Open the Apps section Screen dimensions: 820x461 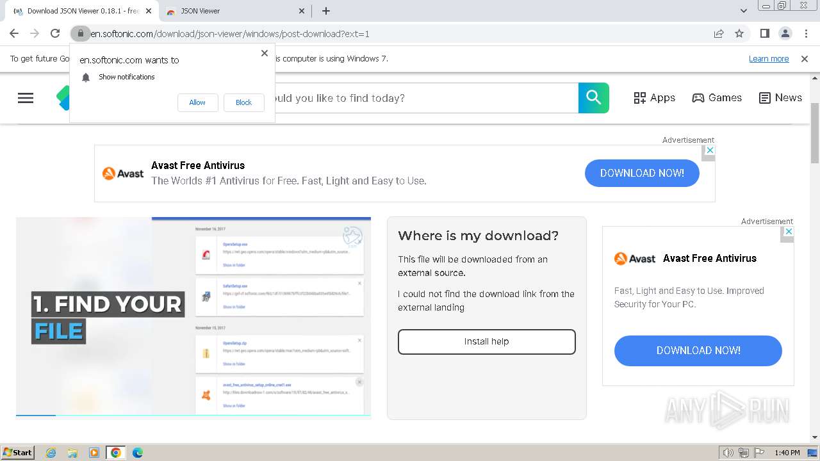[654, 98]
